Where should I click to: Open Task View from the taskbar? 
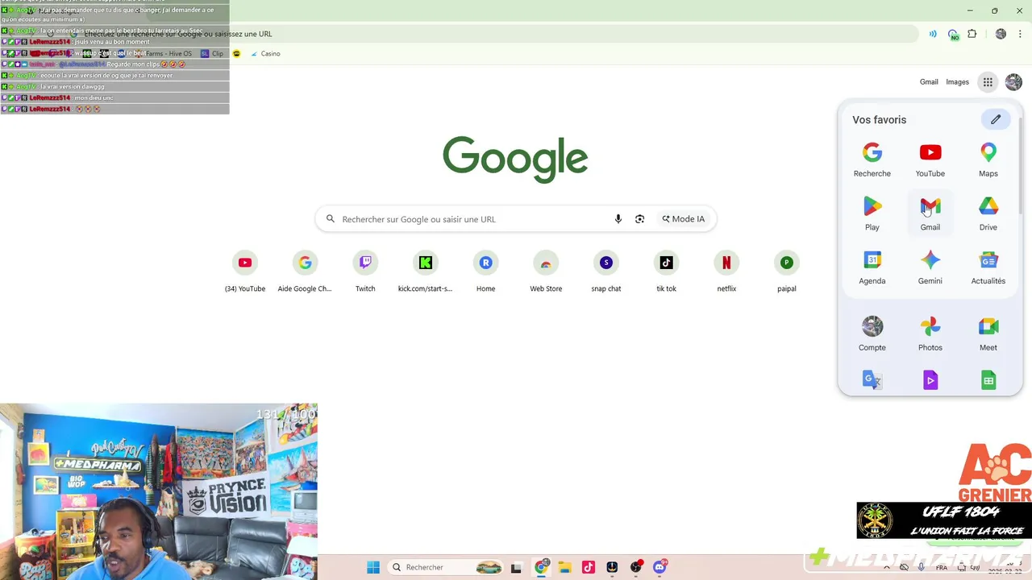[x=516, y=567]
